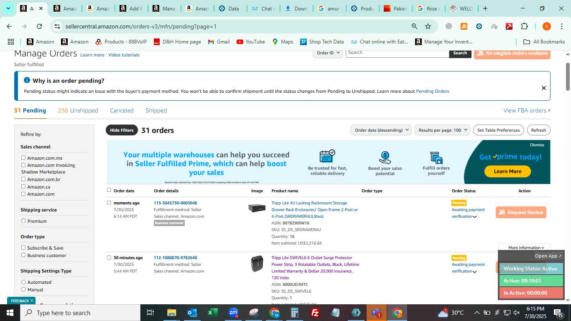
Task: Open order 113-3845730-0005048 details link
Action: pyautogui.click(x=175, y=203)
